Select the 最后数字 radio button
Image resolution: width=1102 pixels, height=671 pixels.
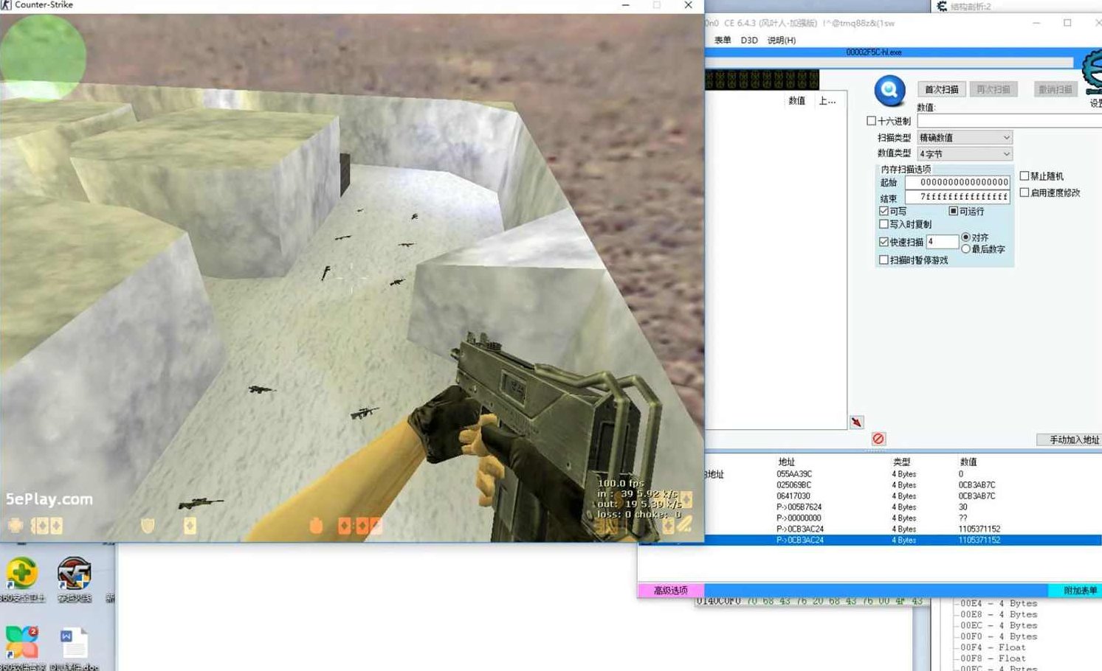(965, 249)
